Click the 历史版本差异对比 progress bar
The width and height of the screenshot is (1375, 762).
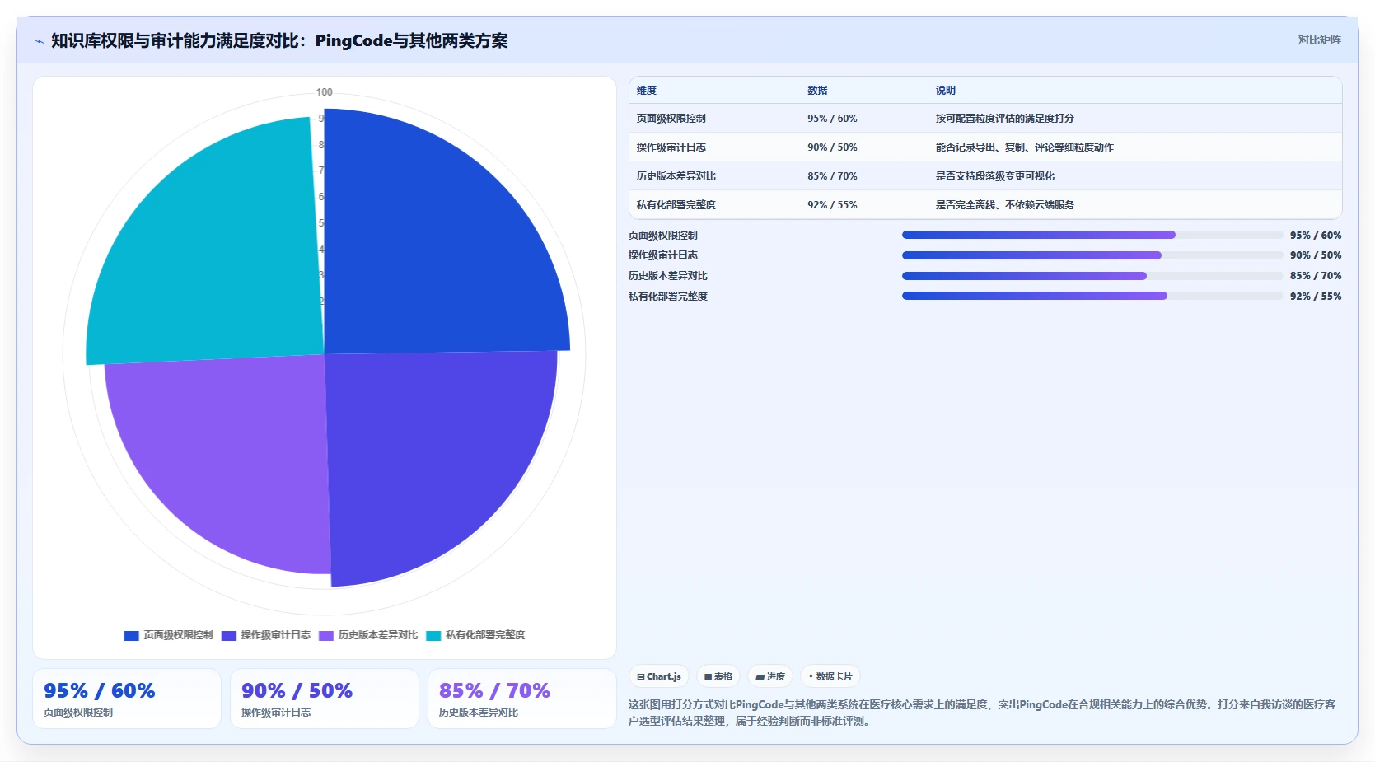[1092, 276]
